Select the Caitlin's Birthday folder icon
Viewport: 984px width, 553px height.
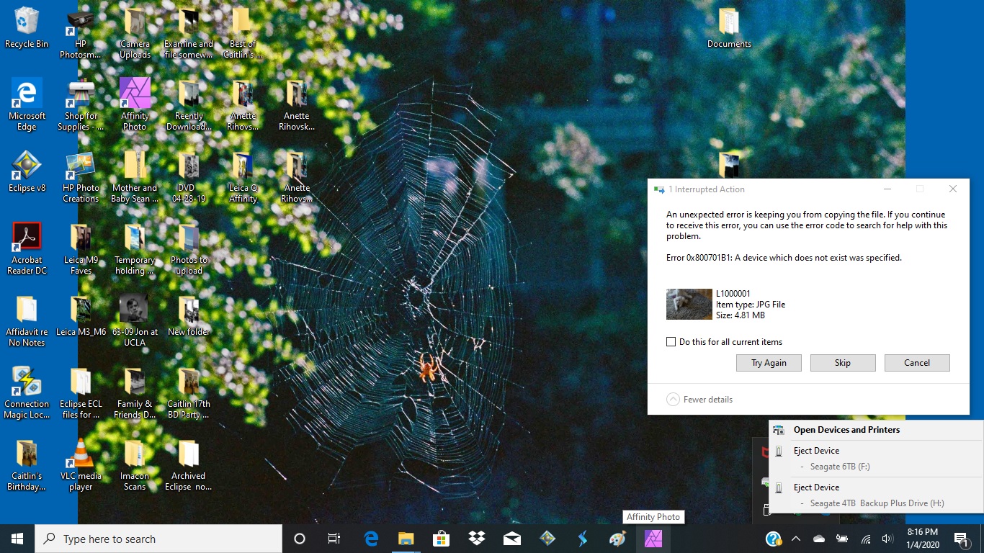click(x=27, y=465)
